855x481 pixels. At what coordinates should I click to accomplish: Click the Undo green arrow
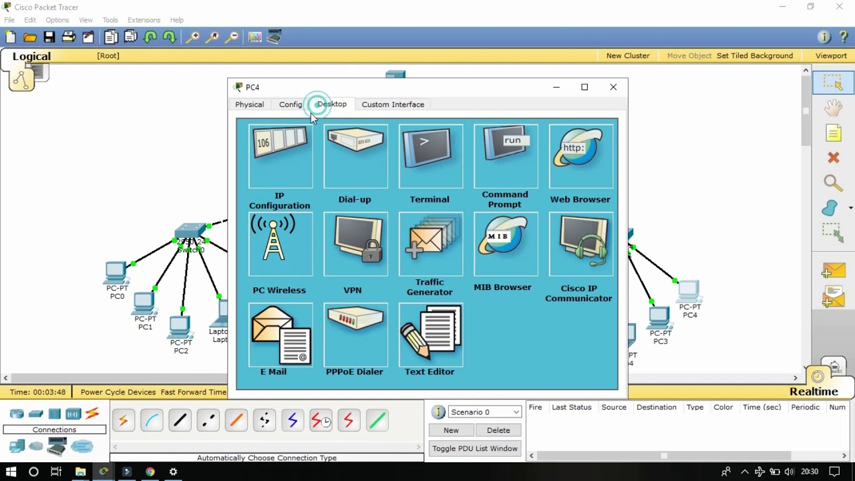[x=150, y=37]
